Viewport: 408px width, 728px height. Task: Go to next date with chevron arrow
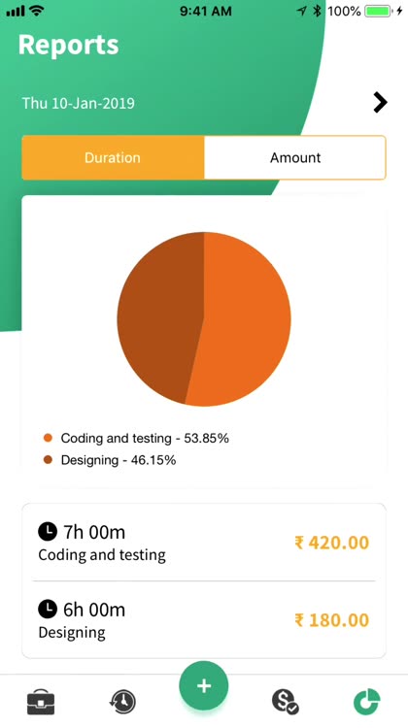[380, 103]
